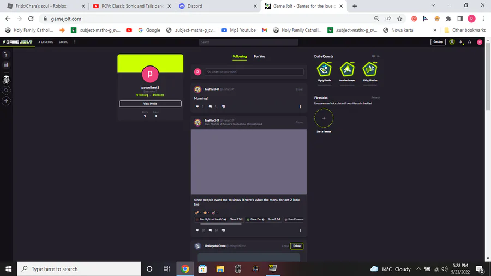
Task: Follow the user UmJogoMeDisse
Action: point(297,246)
